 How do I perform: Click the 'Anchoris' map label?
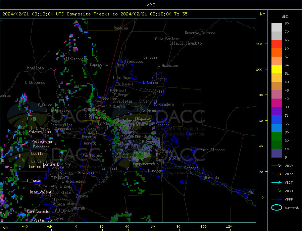point(86,172)
